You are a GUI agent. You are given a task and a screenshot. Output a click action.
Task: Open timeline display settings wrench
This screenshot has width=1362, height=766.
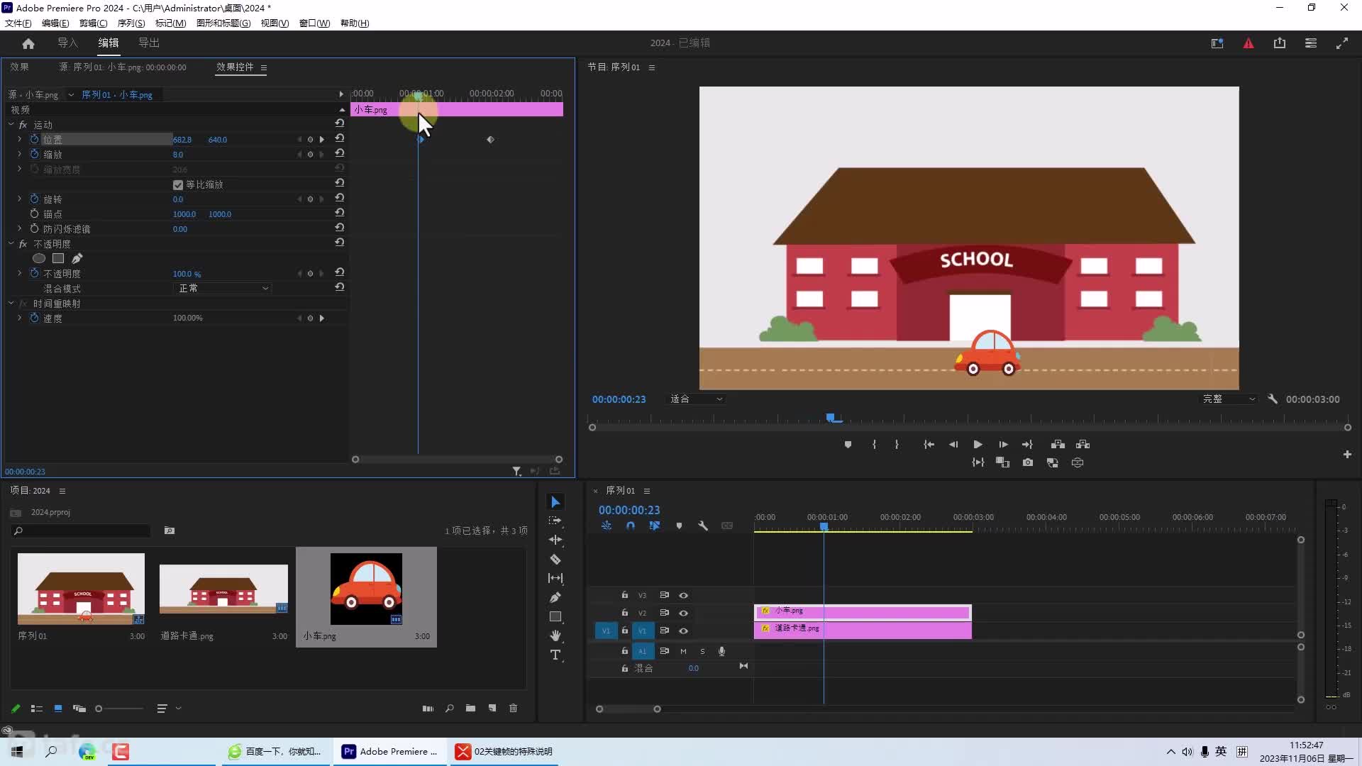pos(703,526)
